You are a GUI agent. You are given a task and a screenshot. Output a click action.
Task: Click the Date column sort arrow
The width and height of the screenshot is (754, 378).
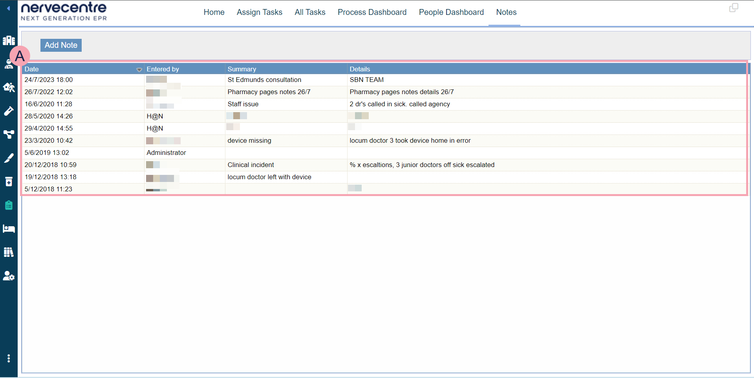point(139,69)
